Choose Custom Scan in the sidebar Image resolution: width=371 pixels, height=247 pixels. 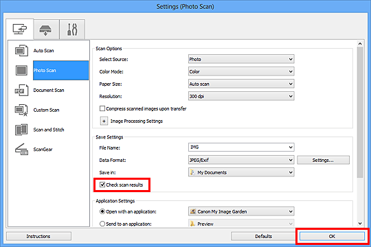point(46,110)
